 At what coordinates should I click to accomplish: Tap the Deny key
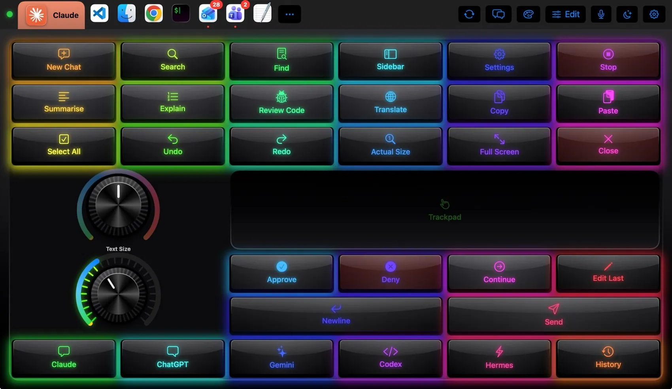coord(391,273)
